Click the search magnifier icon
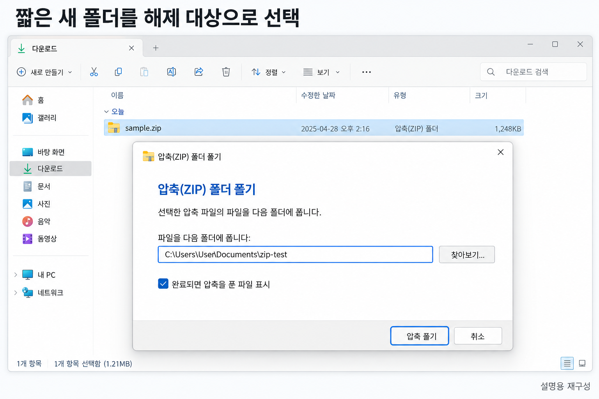Image resolution: width=599 pixels, height=399 pixels. 491,72
